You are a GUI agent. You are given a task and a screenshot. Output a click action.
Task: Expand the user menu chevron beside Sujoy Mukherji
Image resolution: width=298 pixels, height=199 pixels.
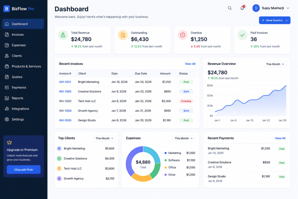point(288,8)
